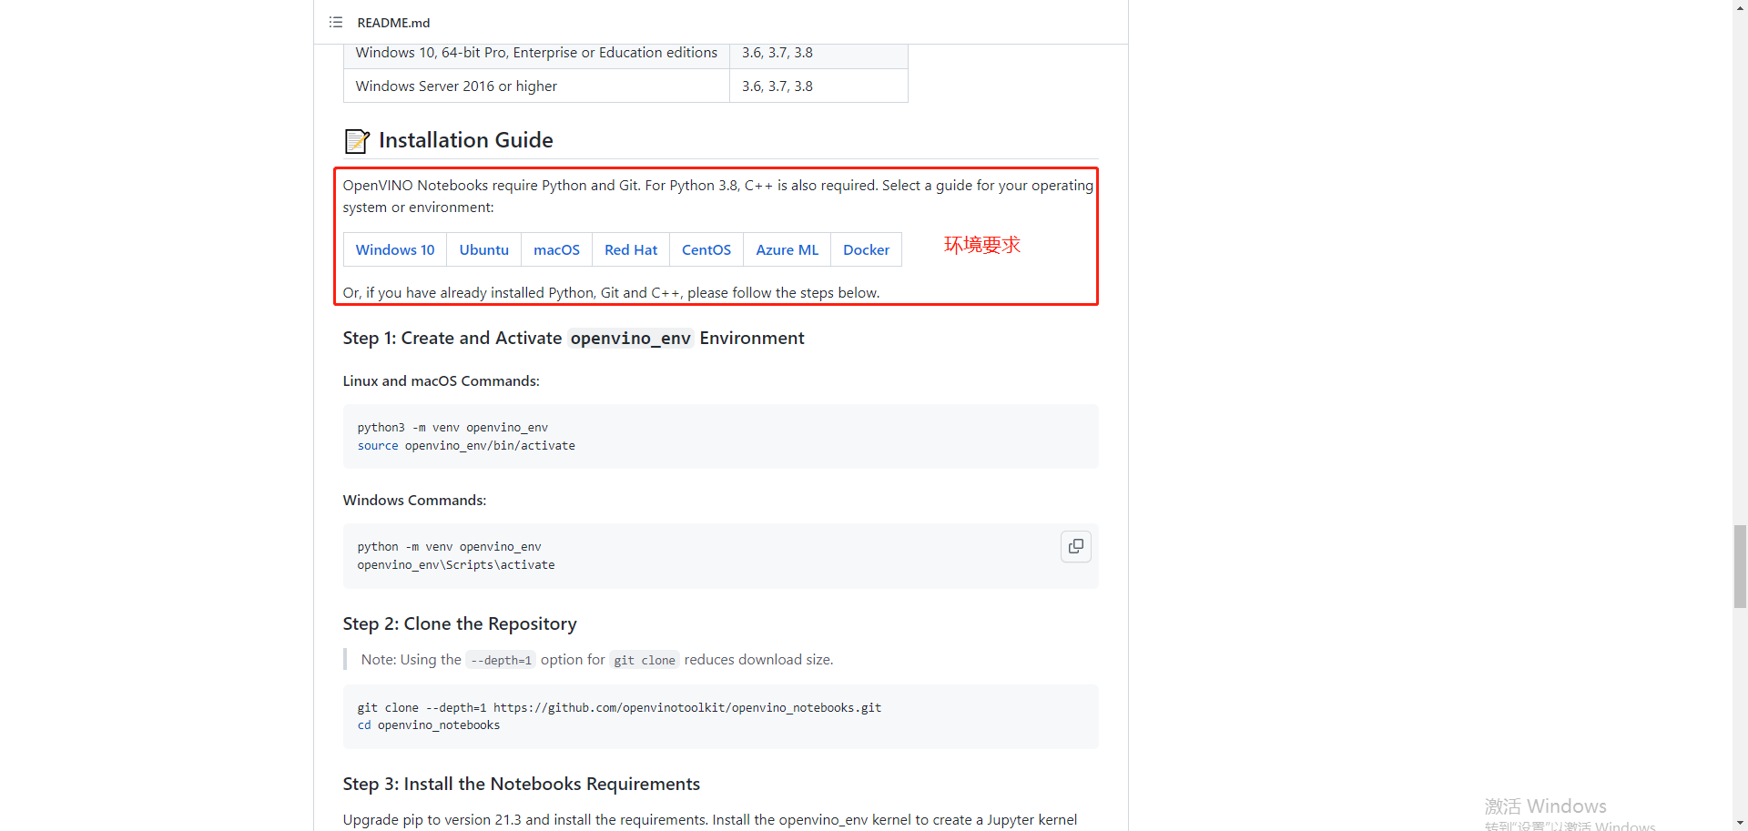This screenshot has width=1748, height=831.
Task: Click the scrollbar down arrow
Action: (1740, 824)
